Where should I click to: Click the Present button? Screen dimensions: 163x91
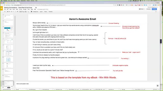pyautogui.click(x=142, y=9)
